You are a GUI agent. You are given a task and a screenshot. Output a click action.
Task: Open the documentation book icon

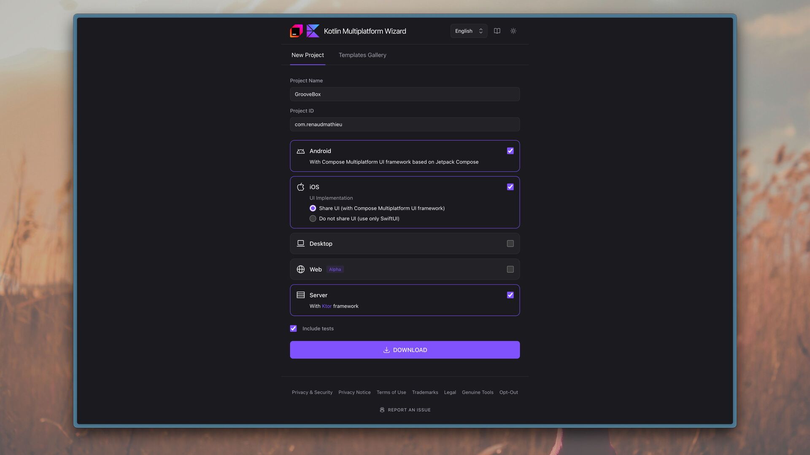[x=497, y=31]
